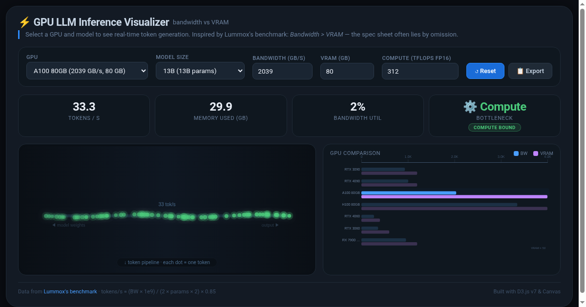Image resolution: width=586 pixels, height=307 pixels.
Task: Click the H100 80GB chart label
Action: 351,205
